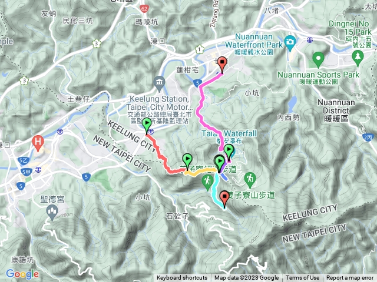
Task: Click the temple icon below 聖德宮
Action: [52, 213]
